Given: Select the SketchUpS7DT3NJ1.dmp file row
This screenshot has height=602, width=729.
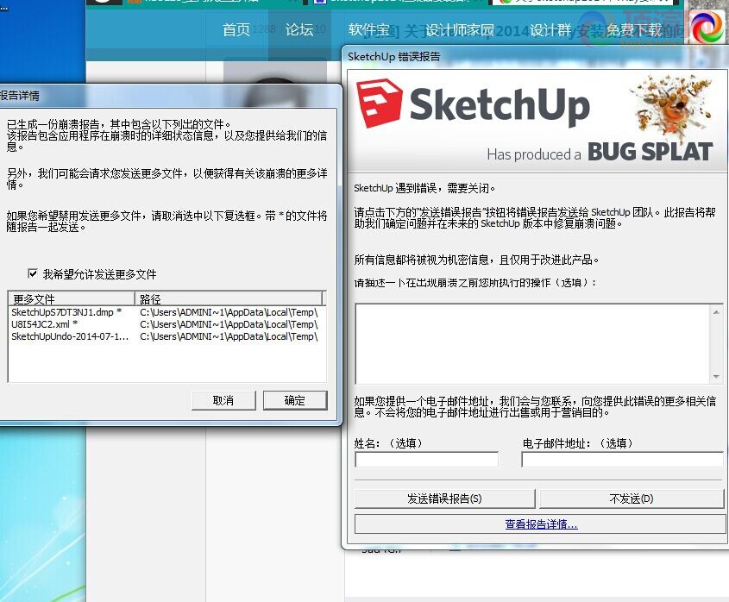Looking at the screenshot, I should tap(167, 312).
